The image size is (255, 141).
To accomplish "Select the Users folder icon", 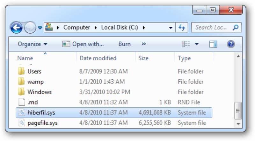I will point(21,71).
